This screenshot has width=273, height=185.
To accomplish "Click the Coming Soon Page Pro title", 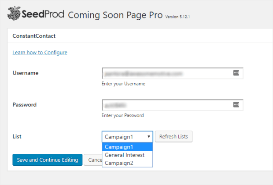I will click(x=115, y=15).
